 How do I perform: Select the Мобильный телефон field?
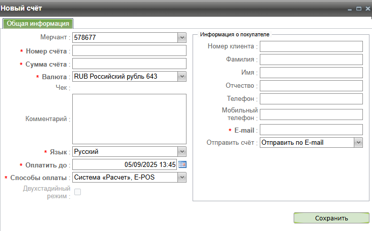click(x=311, y=114)
